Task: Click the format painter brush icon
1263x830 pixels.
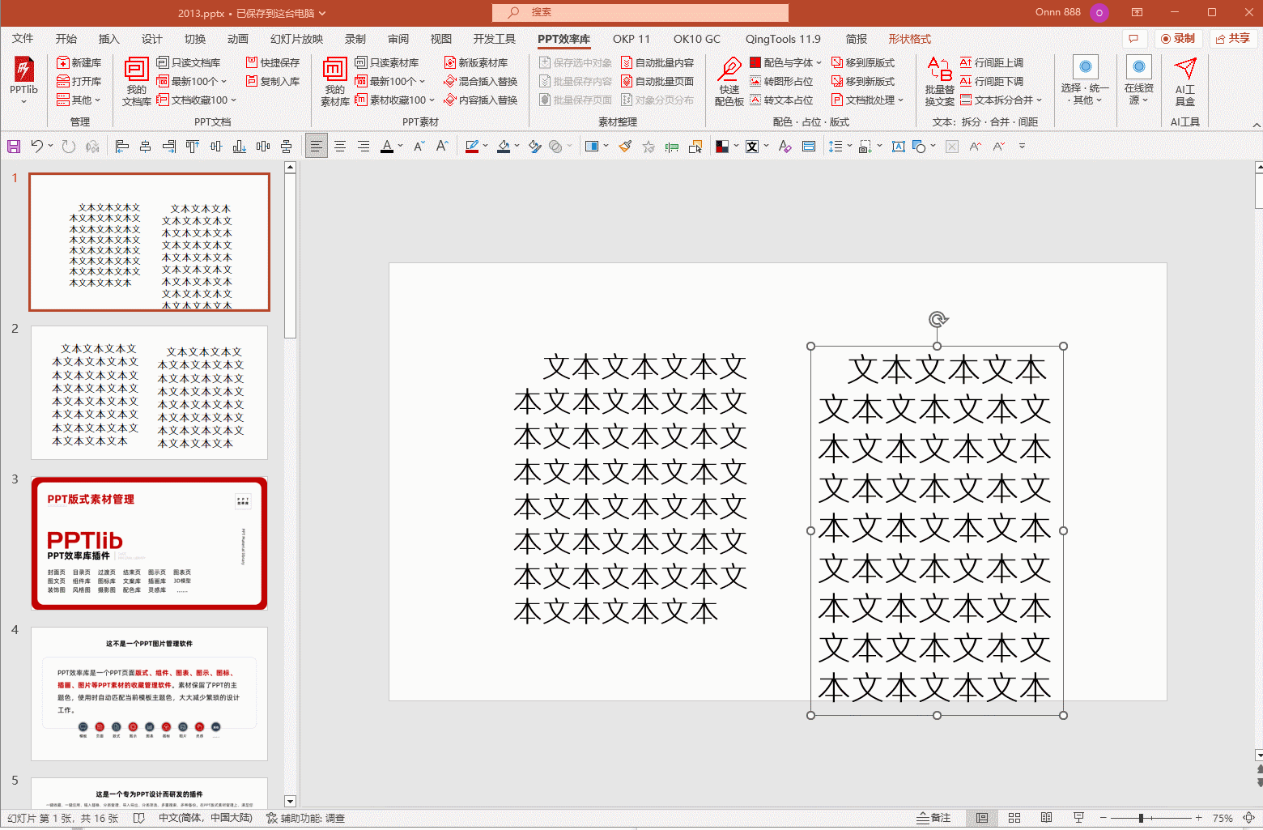Action: pos(625,147)
